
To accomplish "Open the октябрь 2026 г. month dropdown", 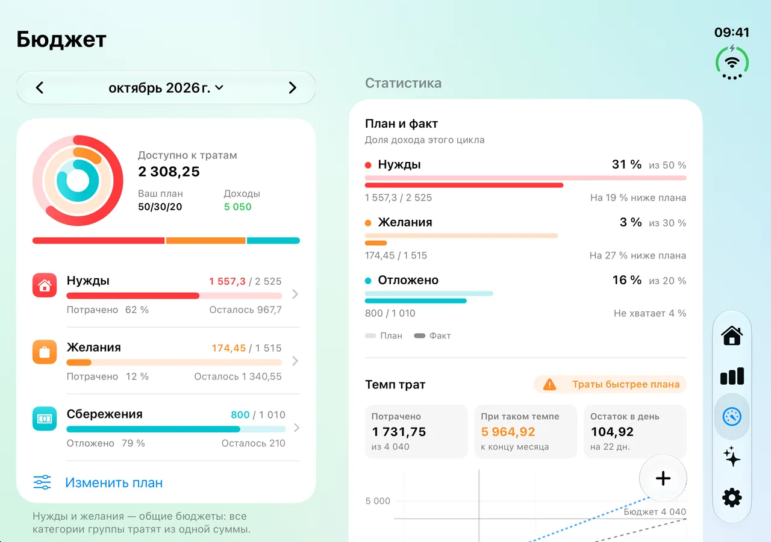I will point(166,88).
